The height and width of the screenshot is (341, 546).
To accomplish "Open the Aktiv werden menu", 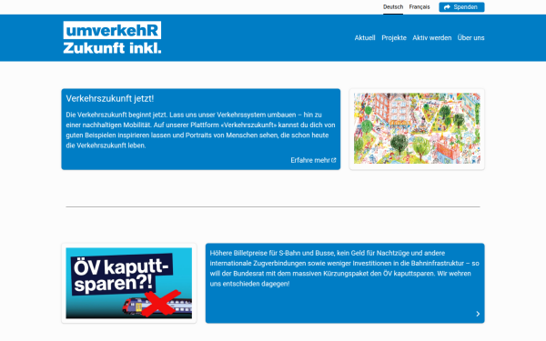I will [431, 37].
